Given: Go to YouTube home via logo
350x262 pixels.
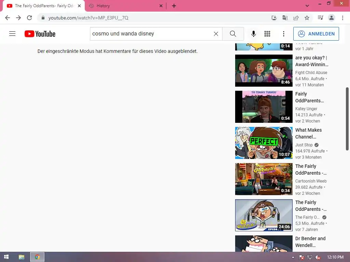Looking at the screenshot, I should coord(40,34).
